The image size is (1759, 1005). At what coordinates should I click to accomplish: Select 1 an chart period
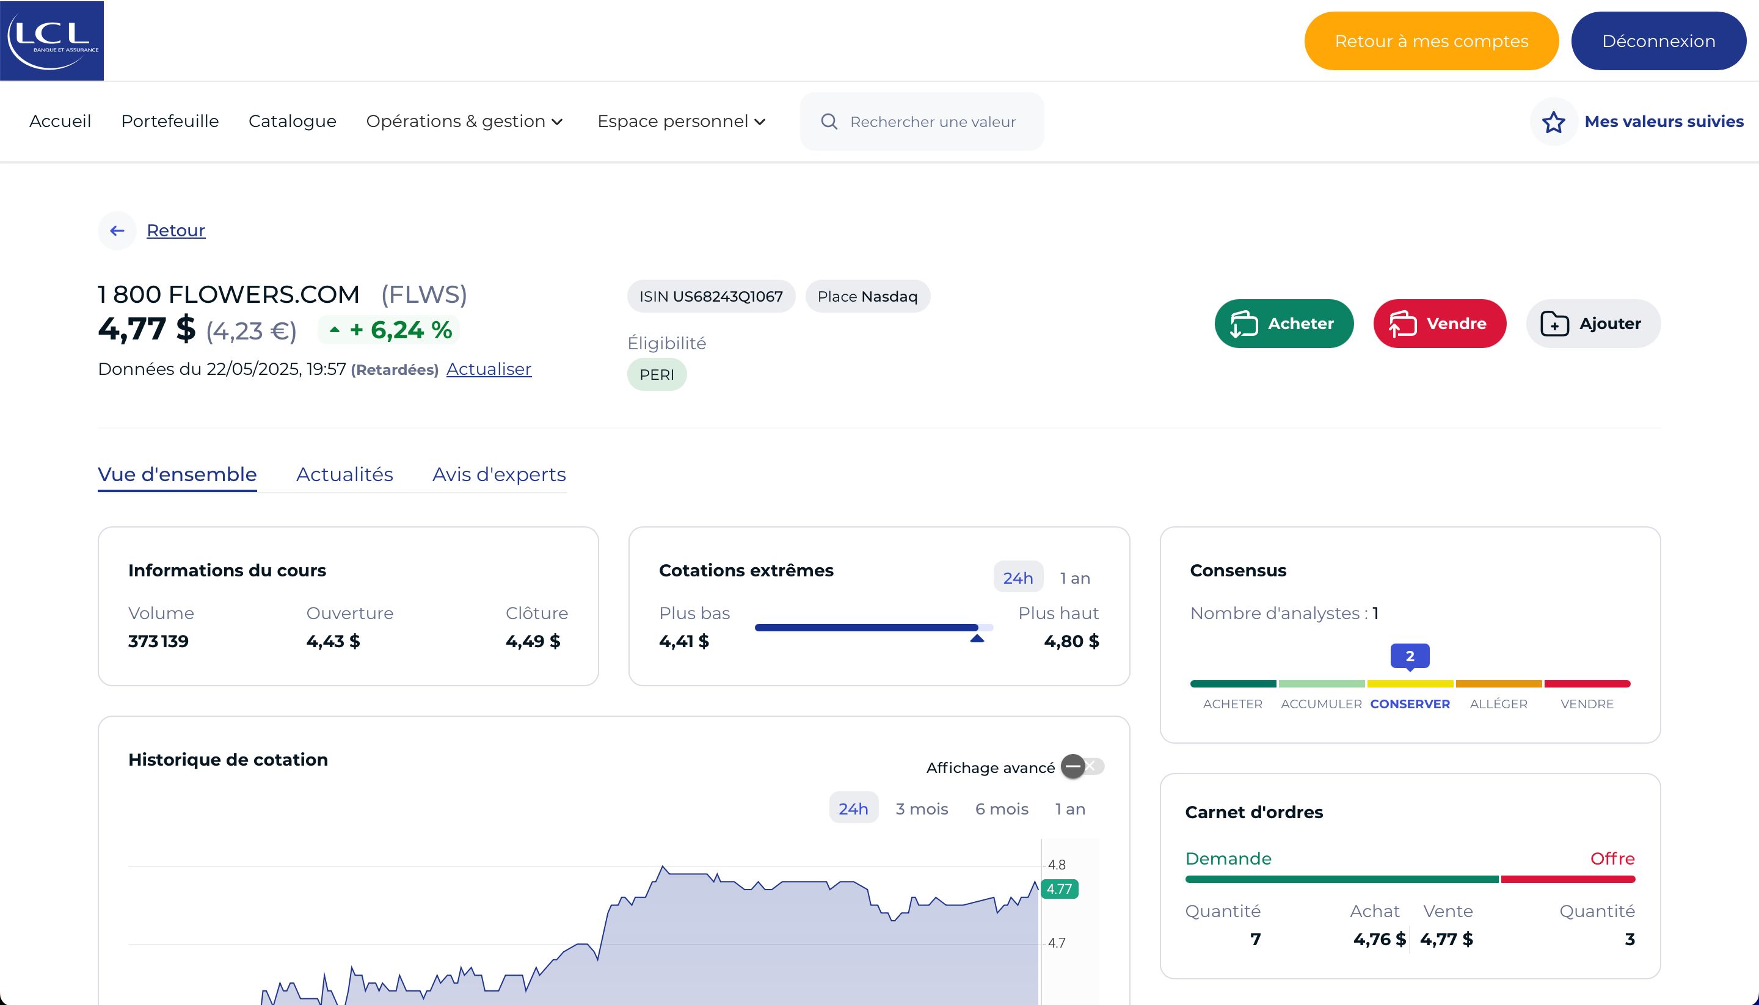tap(1070, 808)
